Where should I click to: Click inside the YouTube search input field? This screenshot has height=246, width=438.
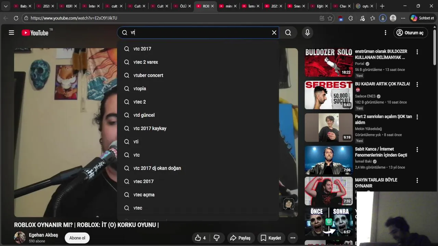(x=198, y=32)
